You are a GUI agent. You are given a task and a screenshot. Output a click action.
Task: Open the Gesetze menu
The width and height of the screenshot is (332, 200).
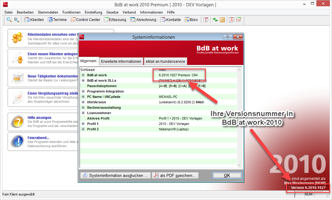pos(112,12)
